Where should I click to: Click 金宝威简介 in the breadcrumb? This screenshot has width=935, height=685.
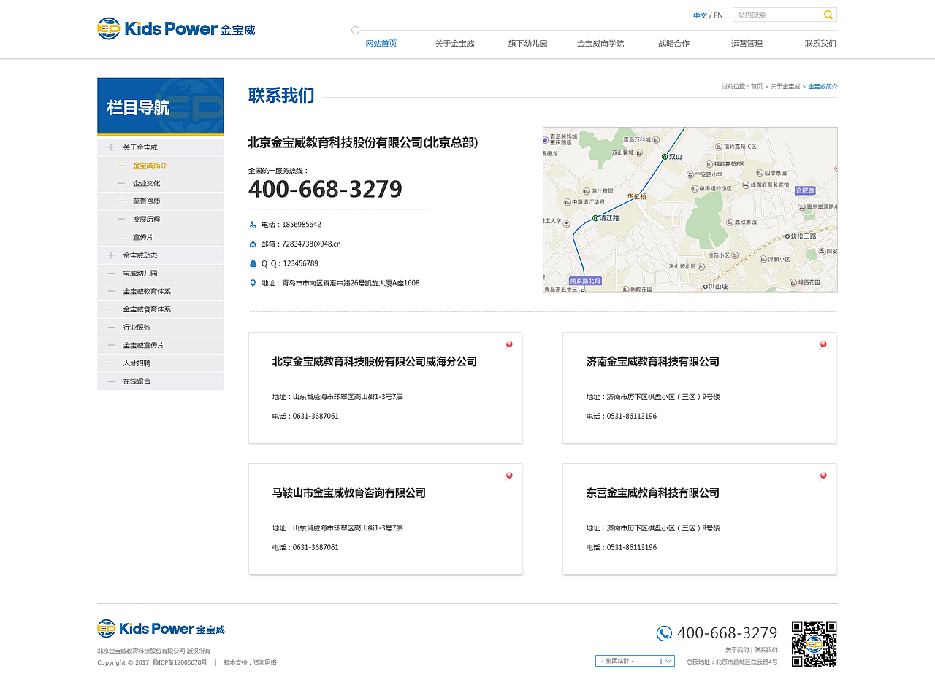tap(823, 87)
